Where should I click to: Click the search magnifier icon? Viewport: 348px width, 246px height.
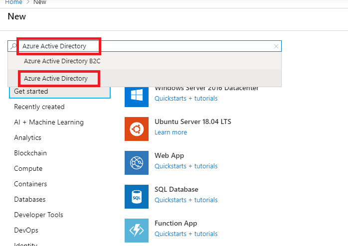(x=14, y=46)
